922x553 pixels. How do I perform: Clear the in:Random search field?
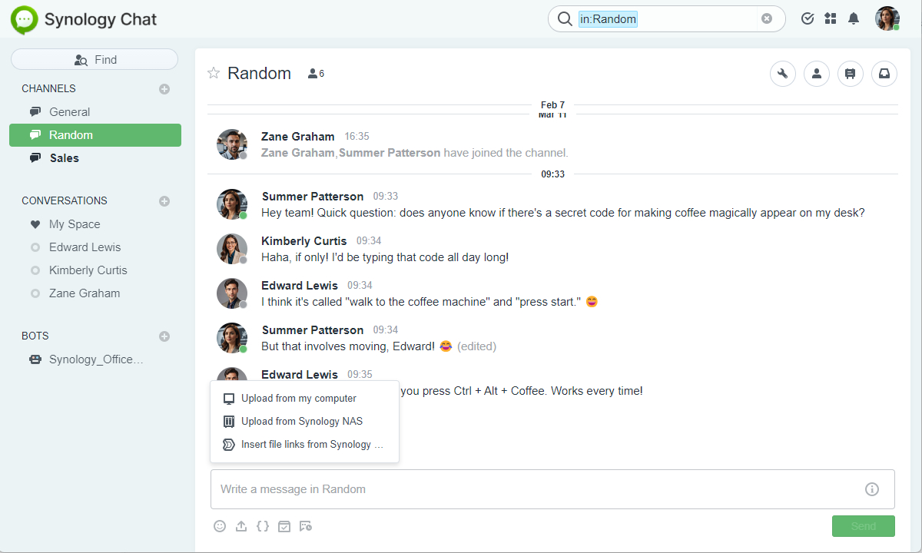[x=766, y=19]
